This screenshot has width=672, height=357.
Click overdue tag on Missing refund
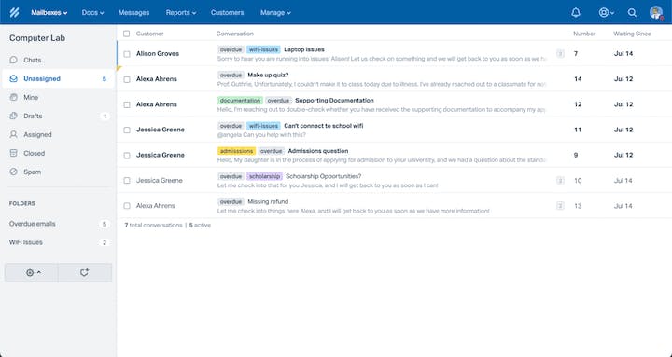click(231, 201)
